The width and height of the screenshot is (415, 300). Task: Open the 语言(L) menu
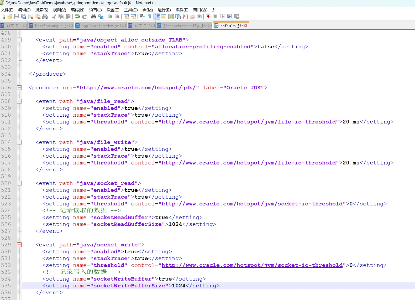click(95, 10)
